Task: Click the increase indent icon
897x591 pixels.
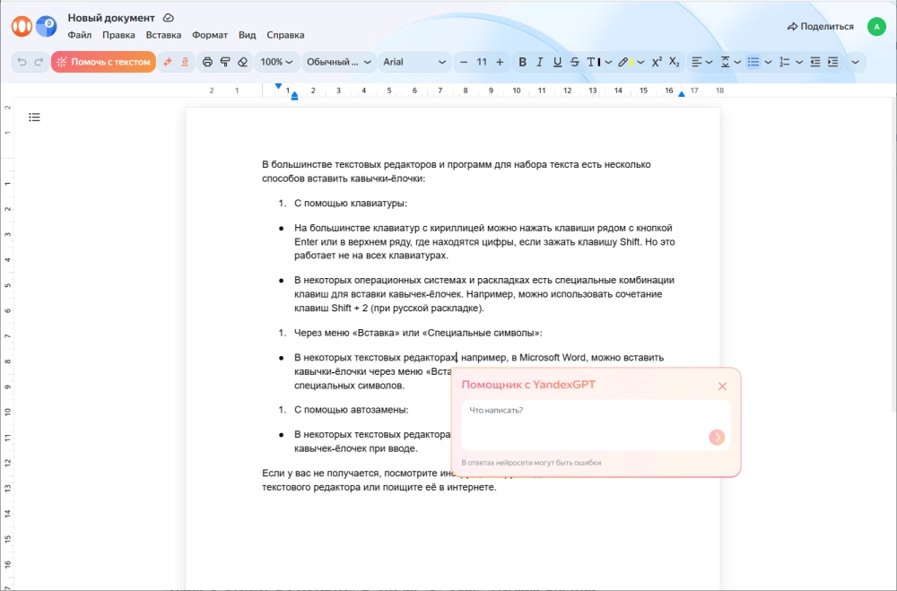Action: [833, 62]
